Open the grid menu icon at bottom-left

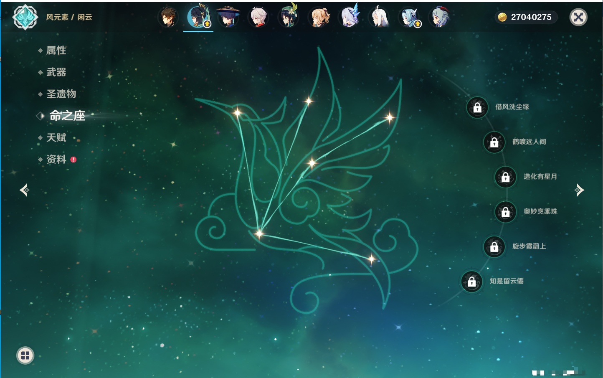[25, 355]
